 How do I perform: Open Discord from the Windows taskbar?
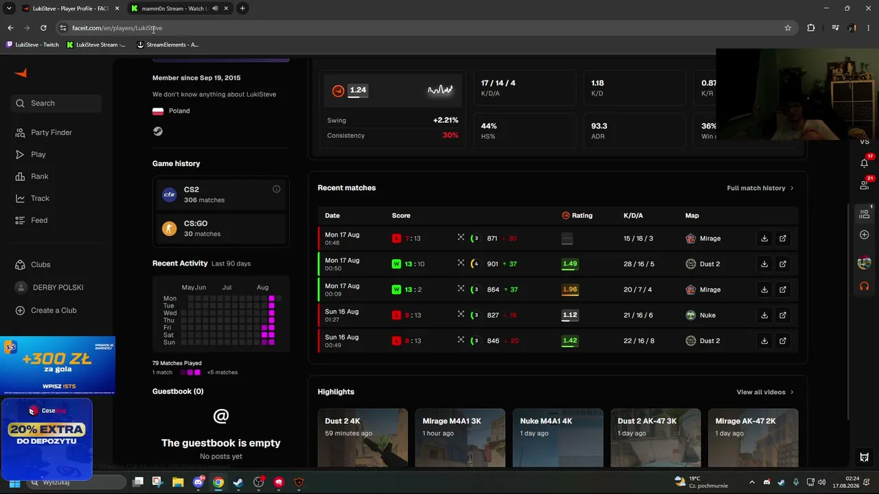pos(198,482)
